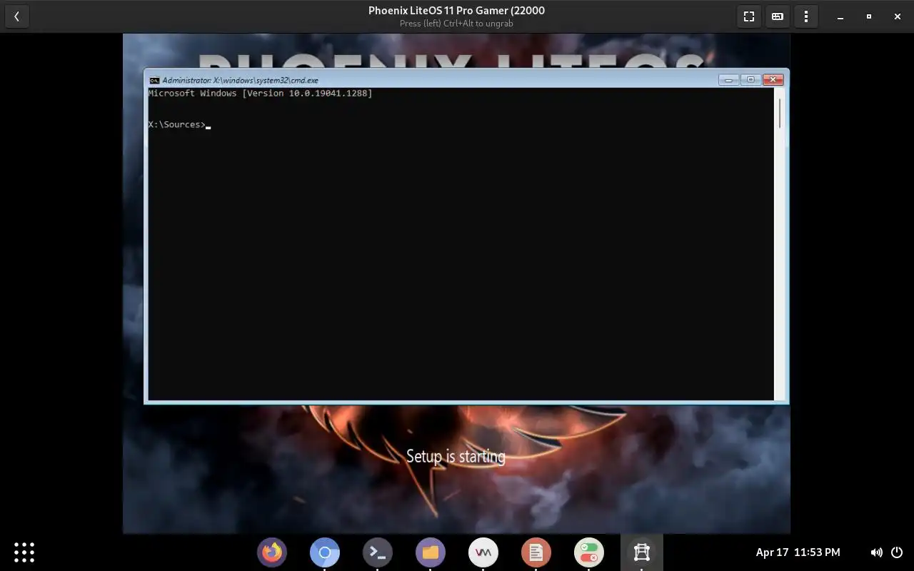Launch Firefox from the dock
The height and width of the screenshot is (571, 914).
(272, 552)
